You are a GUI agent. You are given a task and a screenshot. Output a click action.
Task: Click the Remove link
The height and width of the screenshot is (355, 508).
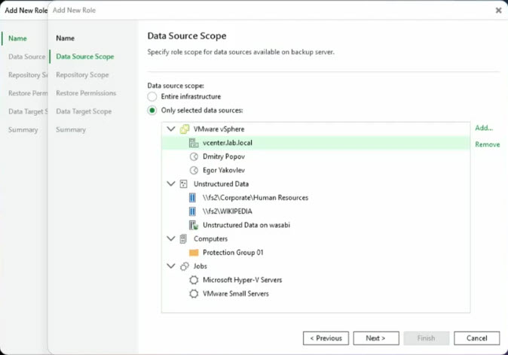pyautogui.click(x=487, y=144)
